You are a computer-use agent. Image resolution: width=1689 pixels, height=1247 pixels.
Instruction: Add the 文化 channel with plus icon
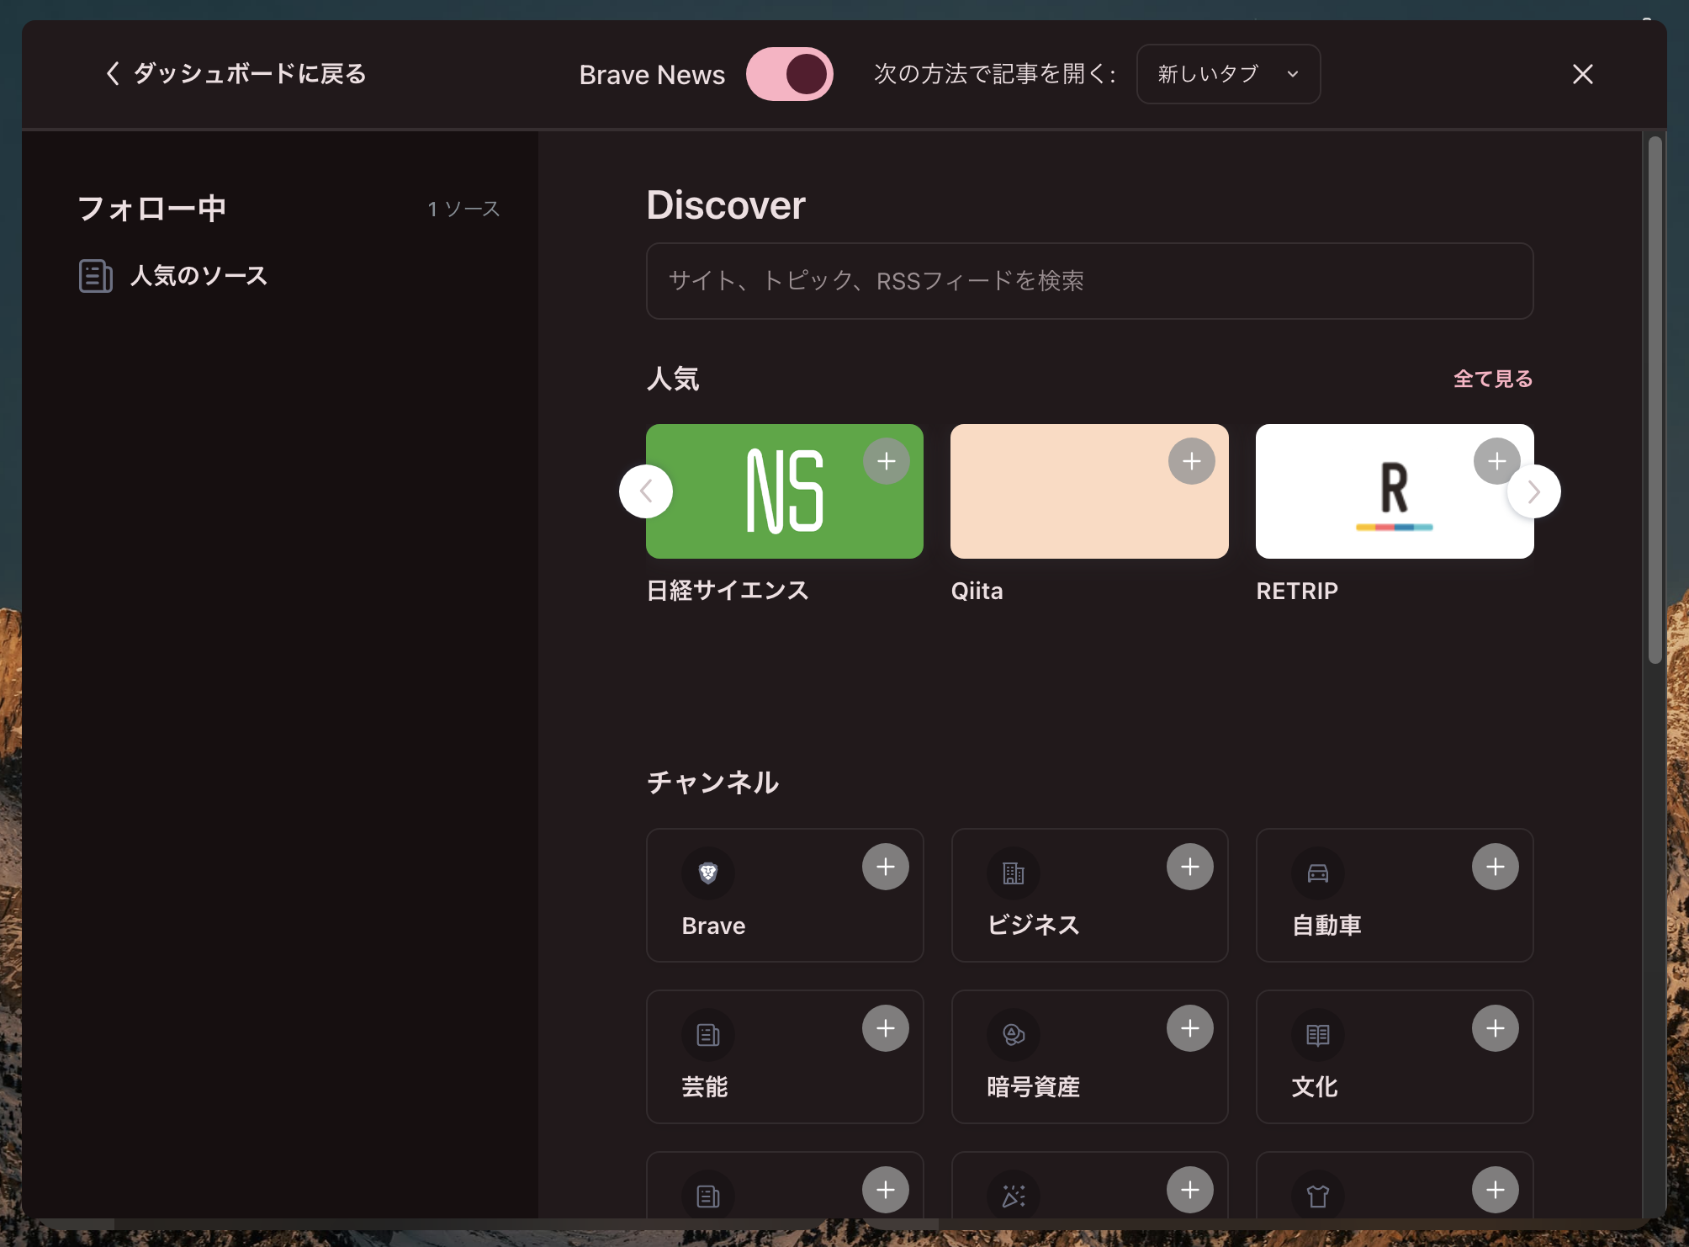(x=1496, y=1028)
